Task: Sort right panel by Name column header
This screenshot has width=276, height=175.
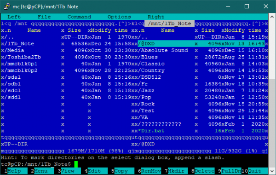Action: click(x=167, y=30)
